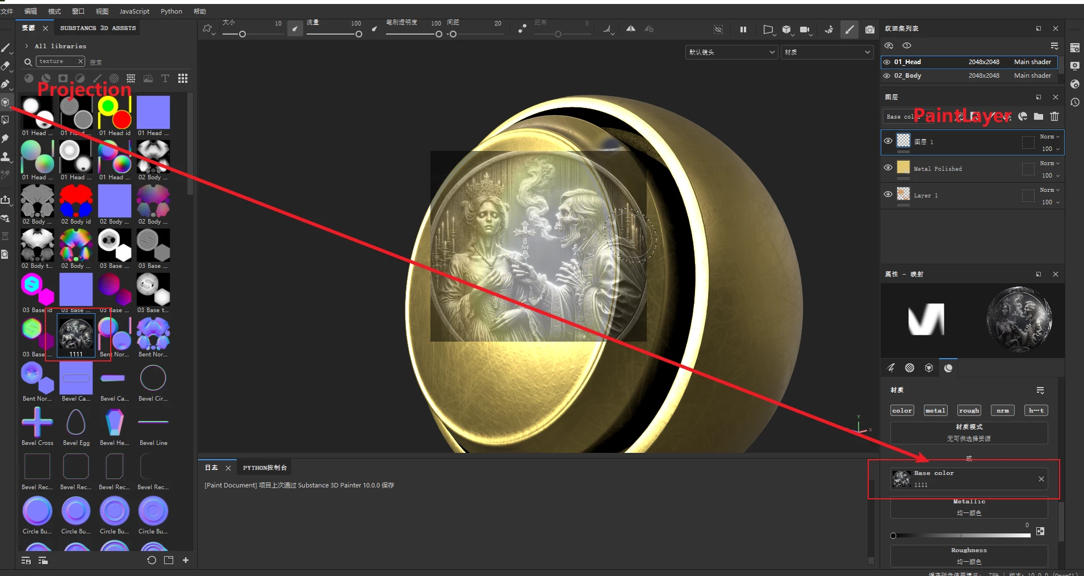Filter assets by alphas checker circle icon
This screenshot has height=576, width=1084.
coord(114,78)
